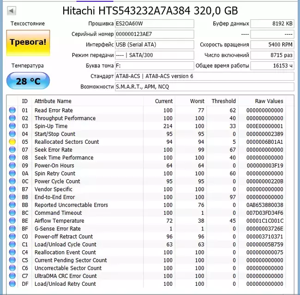Click the blue status icon for Power-On Hours
Image resolution: width=300 pixels, height=295 pixels.
[12, 165]
